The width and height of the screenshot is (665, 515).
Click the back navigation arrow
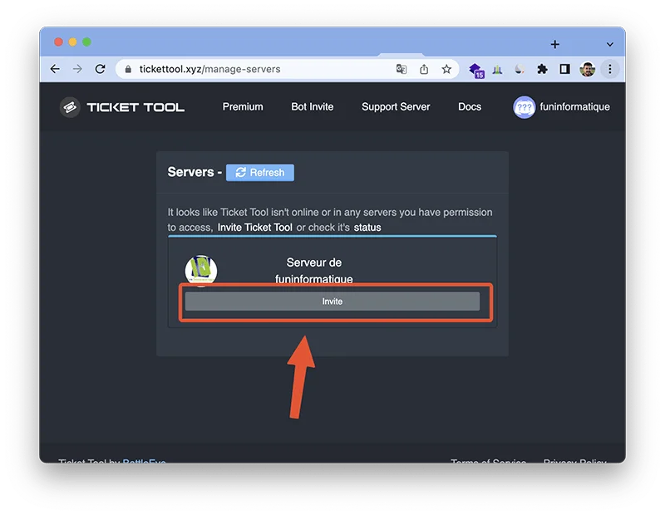[56, 70]
